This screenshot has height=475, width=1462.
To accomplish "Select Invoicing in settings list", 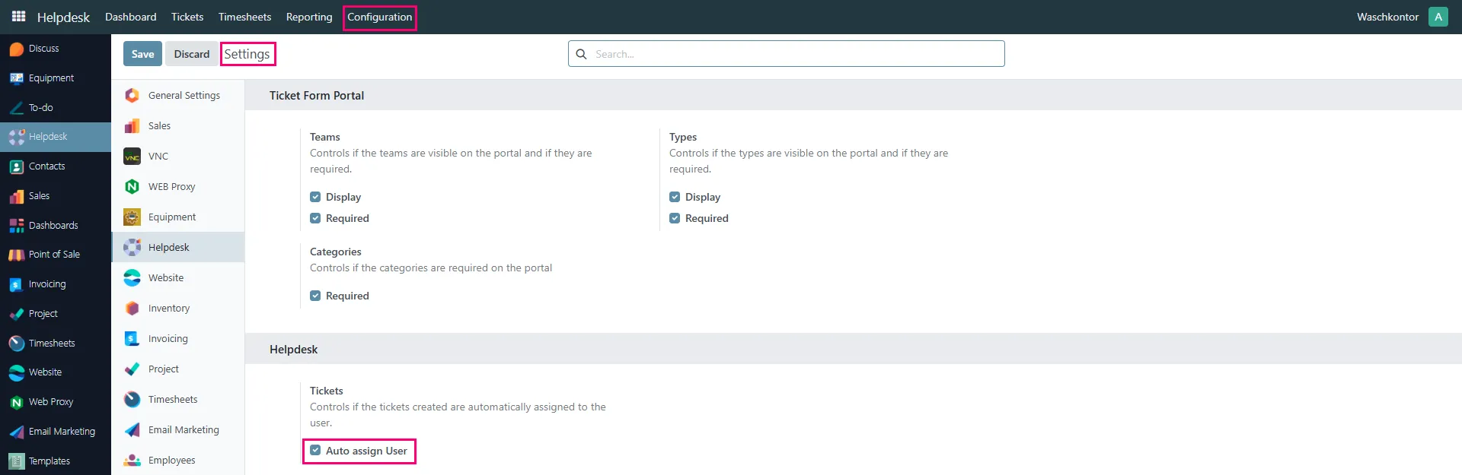I will [178, 339].
